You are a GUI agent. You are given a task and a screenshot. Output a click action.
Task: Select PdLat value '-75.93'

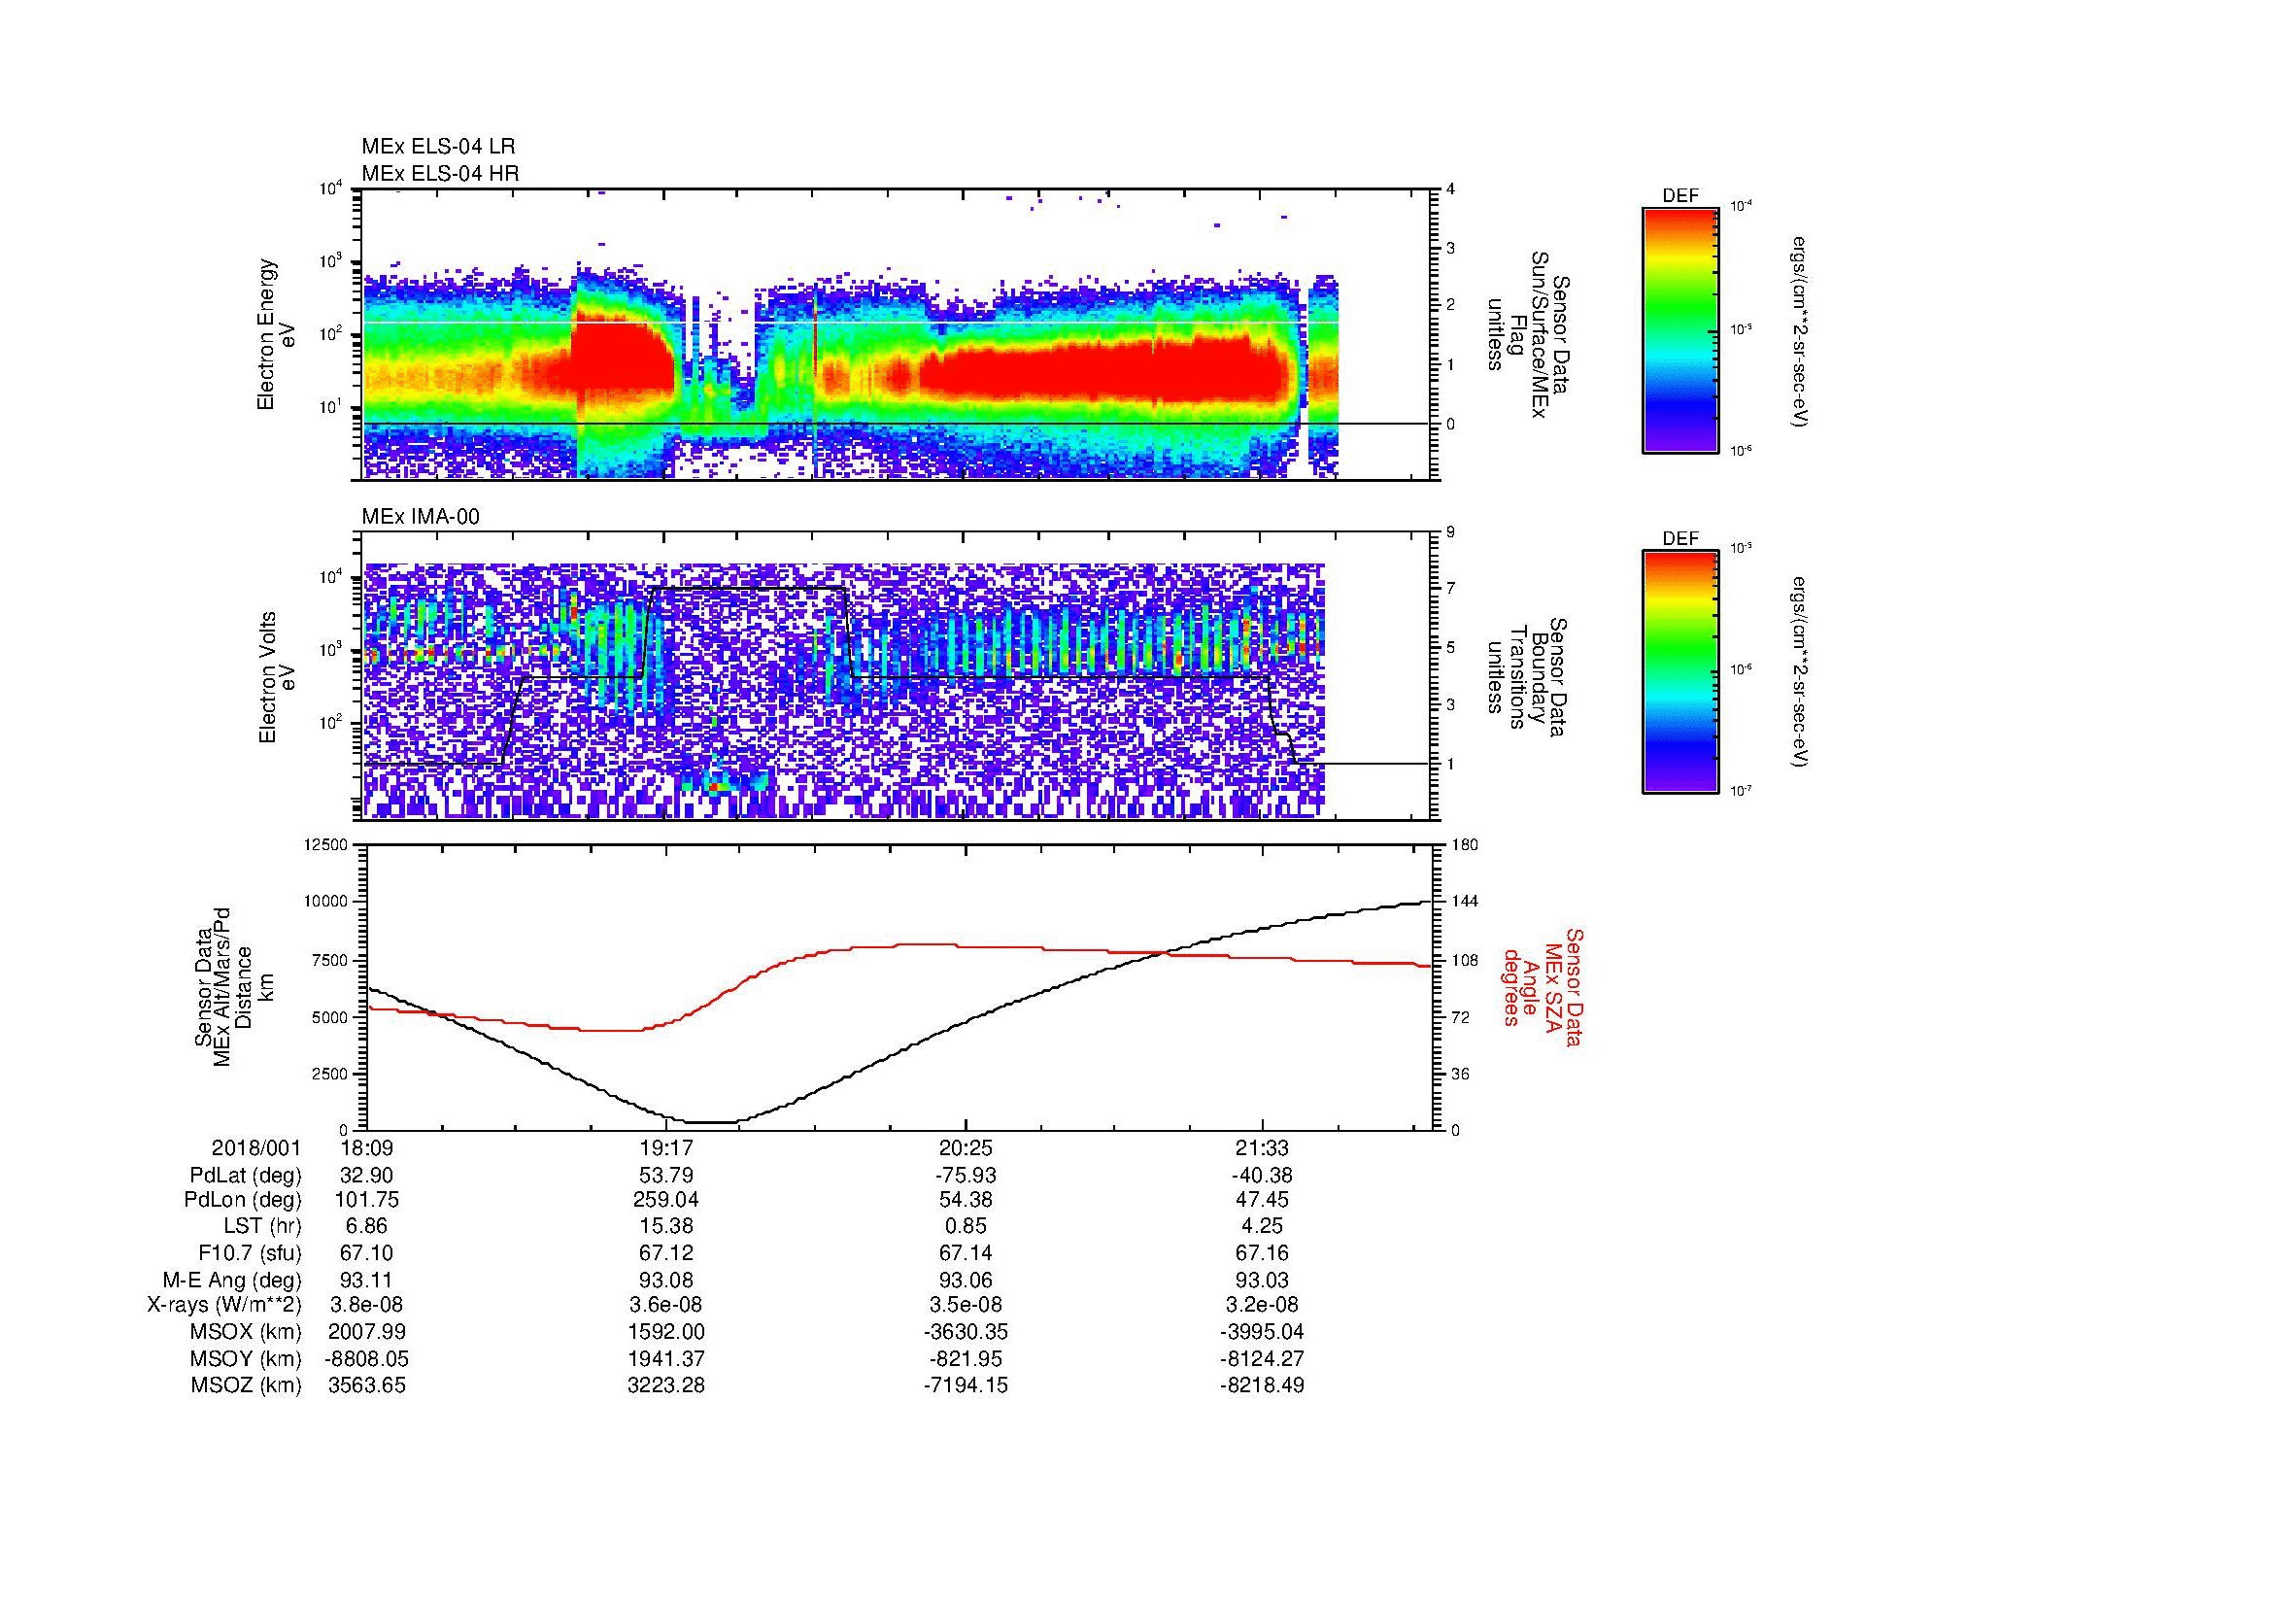(965, 1176)
